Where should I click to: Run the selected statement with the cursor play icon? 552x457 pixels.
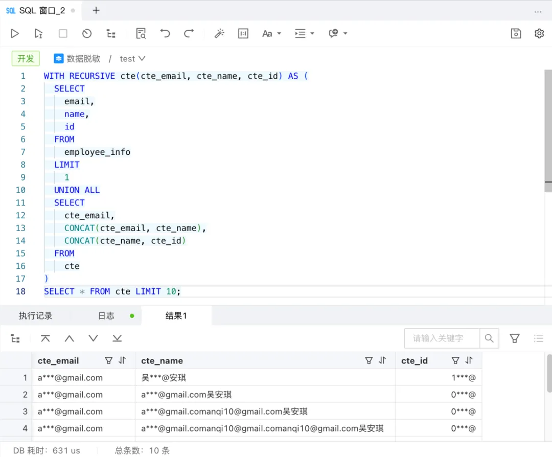(38, 33)
